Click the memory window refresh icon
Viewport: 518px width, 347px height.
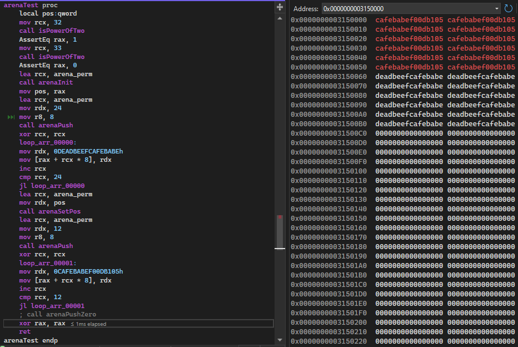tap(509, 8)
